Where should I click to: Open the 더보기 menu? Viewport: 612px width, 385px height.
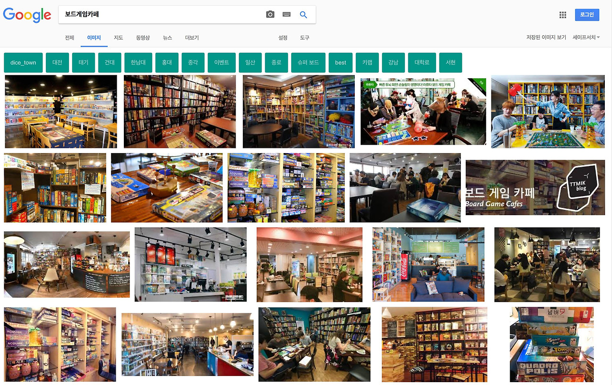pos(192,38)
